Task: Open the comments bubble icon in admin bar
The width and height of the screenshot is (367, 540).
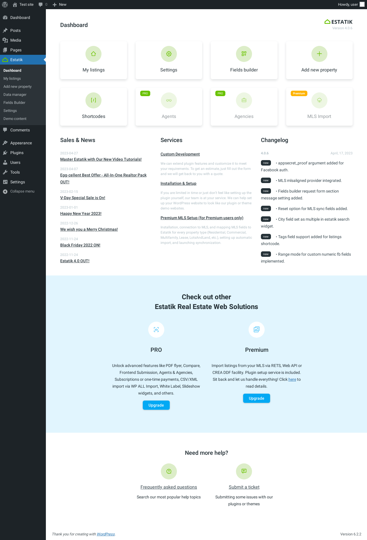Action: coord(40,5)
